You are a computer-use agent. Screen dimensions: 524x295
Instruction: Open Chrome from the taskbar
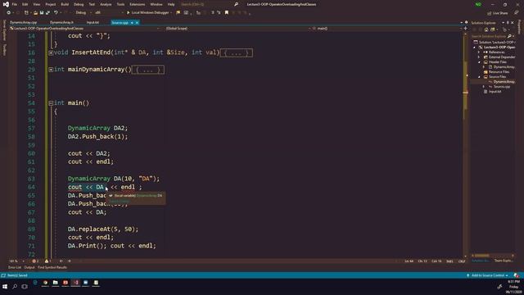45,283
